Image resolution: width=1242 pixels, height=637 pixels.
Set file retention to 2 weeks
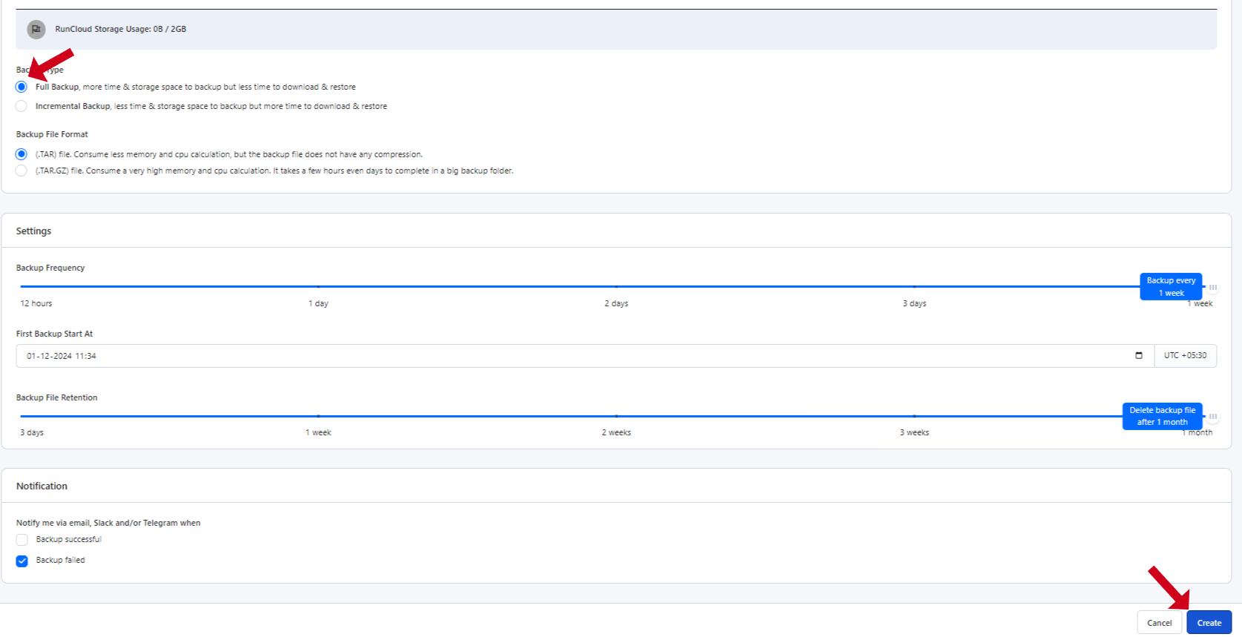pyautogui.click(x=616, y=417)
